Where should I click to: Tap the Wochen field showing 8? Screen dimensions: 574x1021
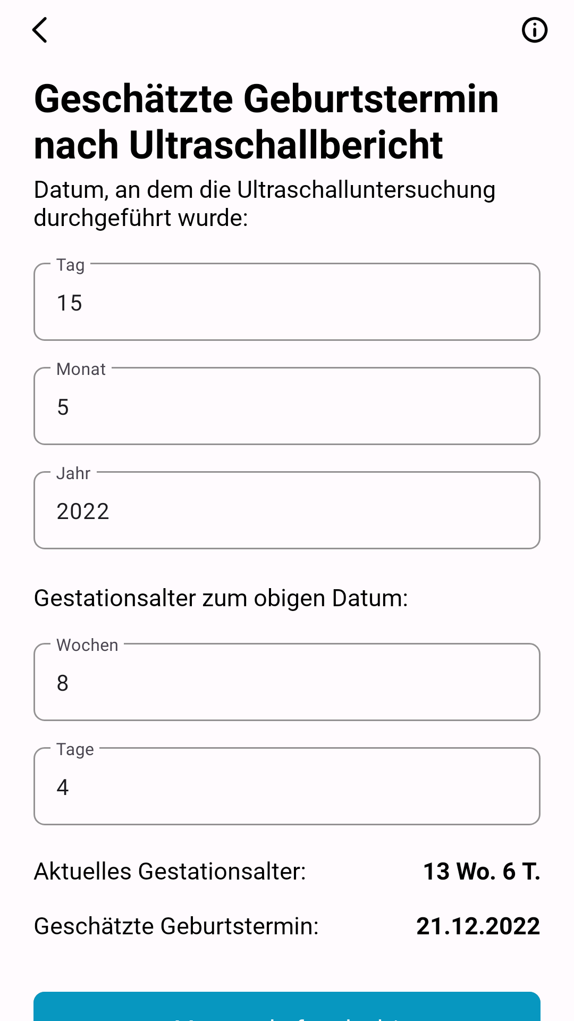(287, 682)
